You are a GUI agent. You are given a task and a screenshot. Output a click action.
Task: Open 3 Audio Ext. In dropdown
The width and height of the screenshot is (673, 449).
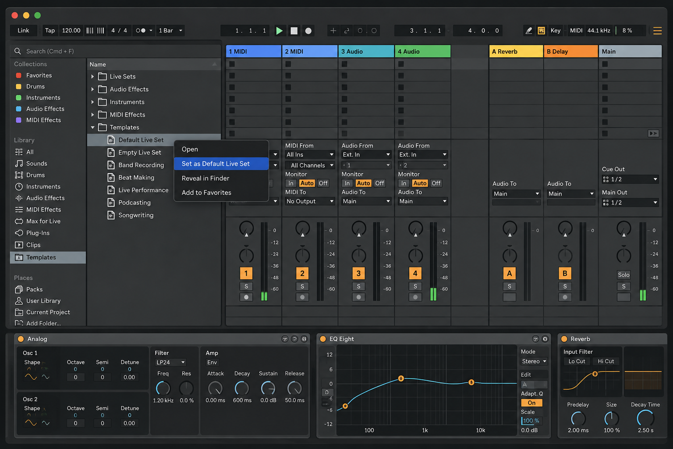click(366, 155)
